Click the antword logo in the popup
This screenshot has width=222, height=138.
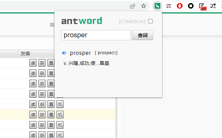point(82,21)
